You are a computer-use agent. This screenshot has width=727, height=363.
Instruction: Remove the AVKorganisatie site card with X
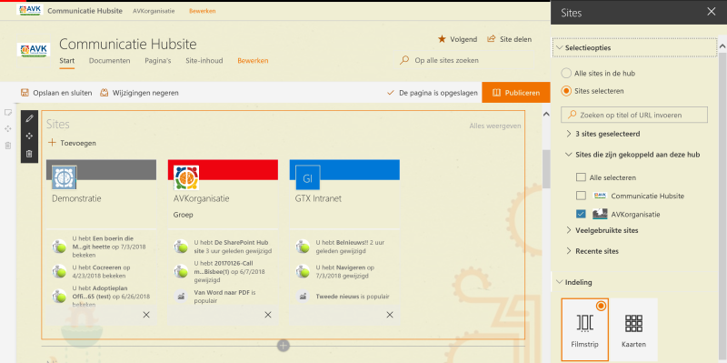[x=268, y=315]
